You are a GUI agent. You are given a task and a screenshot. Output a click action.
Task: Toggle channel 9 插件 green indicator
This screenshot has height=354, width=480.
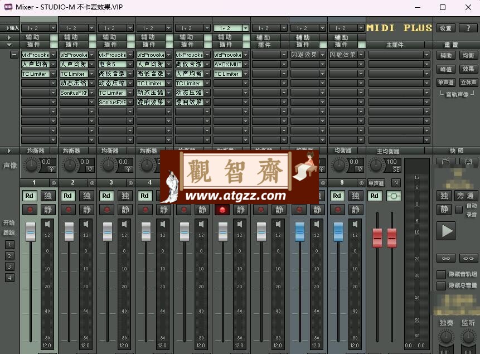(x=361, y=45)
